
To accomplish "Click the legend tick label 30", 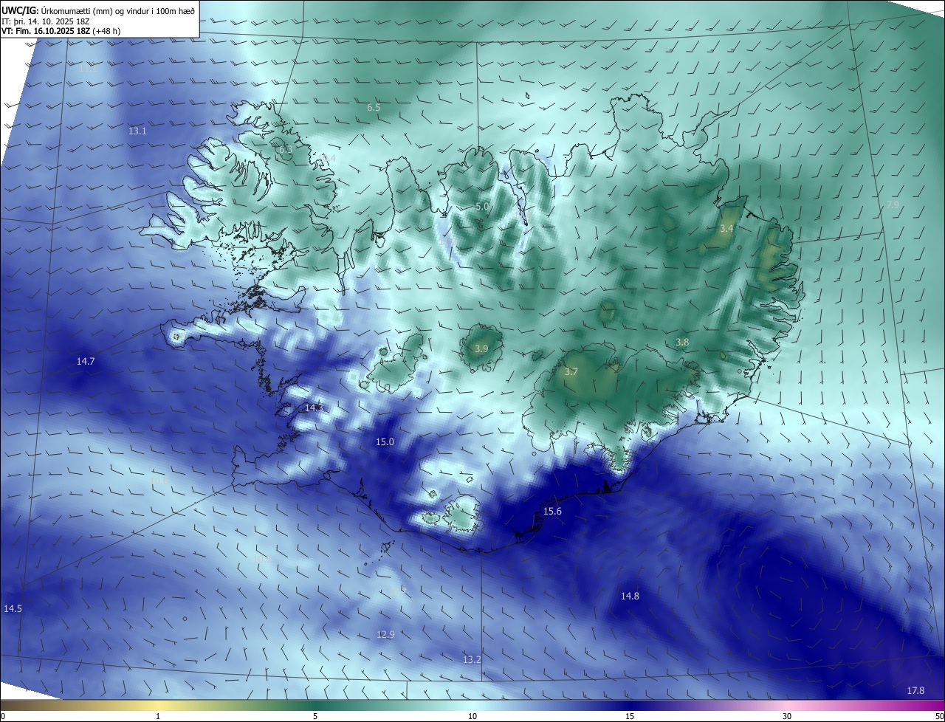I will pyautogui.click(x=787, y=716).
